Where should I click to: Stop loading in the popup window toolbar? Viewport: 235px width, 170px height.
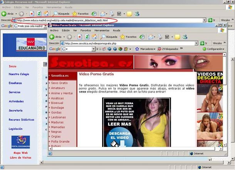[80, 37]
